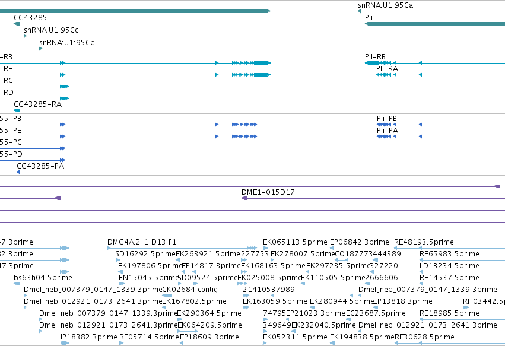Select the 55-PB CDS label
Viewport: 505px width, 346px height.
[11, 119]
